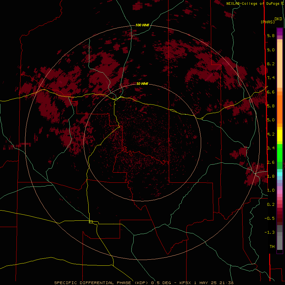Click the 9.0 value on the color scale
Screen dimensions: 285x285
click(271, 50)
